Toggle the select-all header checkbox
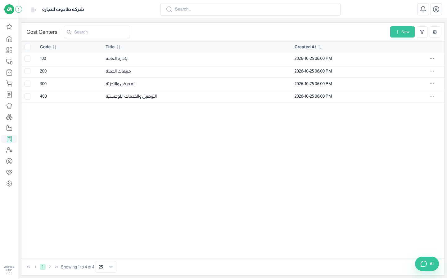Image resolution: width=447 pixels, height=279 pixels. click(x=28, y=47)
